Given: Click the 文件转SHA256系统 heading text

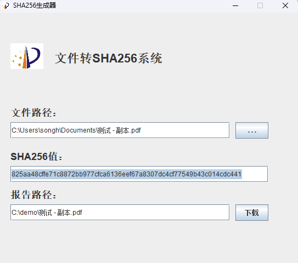Looking at the screenshot, I should 109,58.
